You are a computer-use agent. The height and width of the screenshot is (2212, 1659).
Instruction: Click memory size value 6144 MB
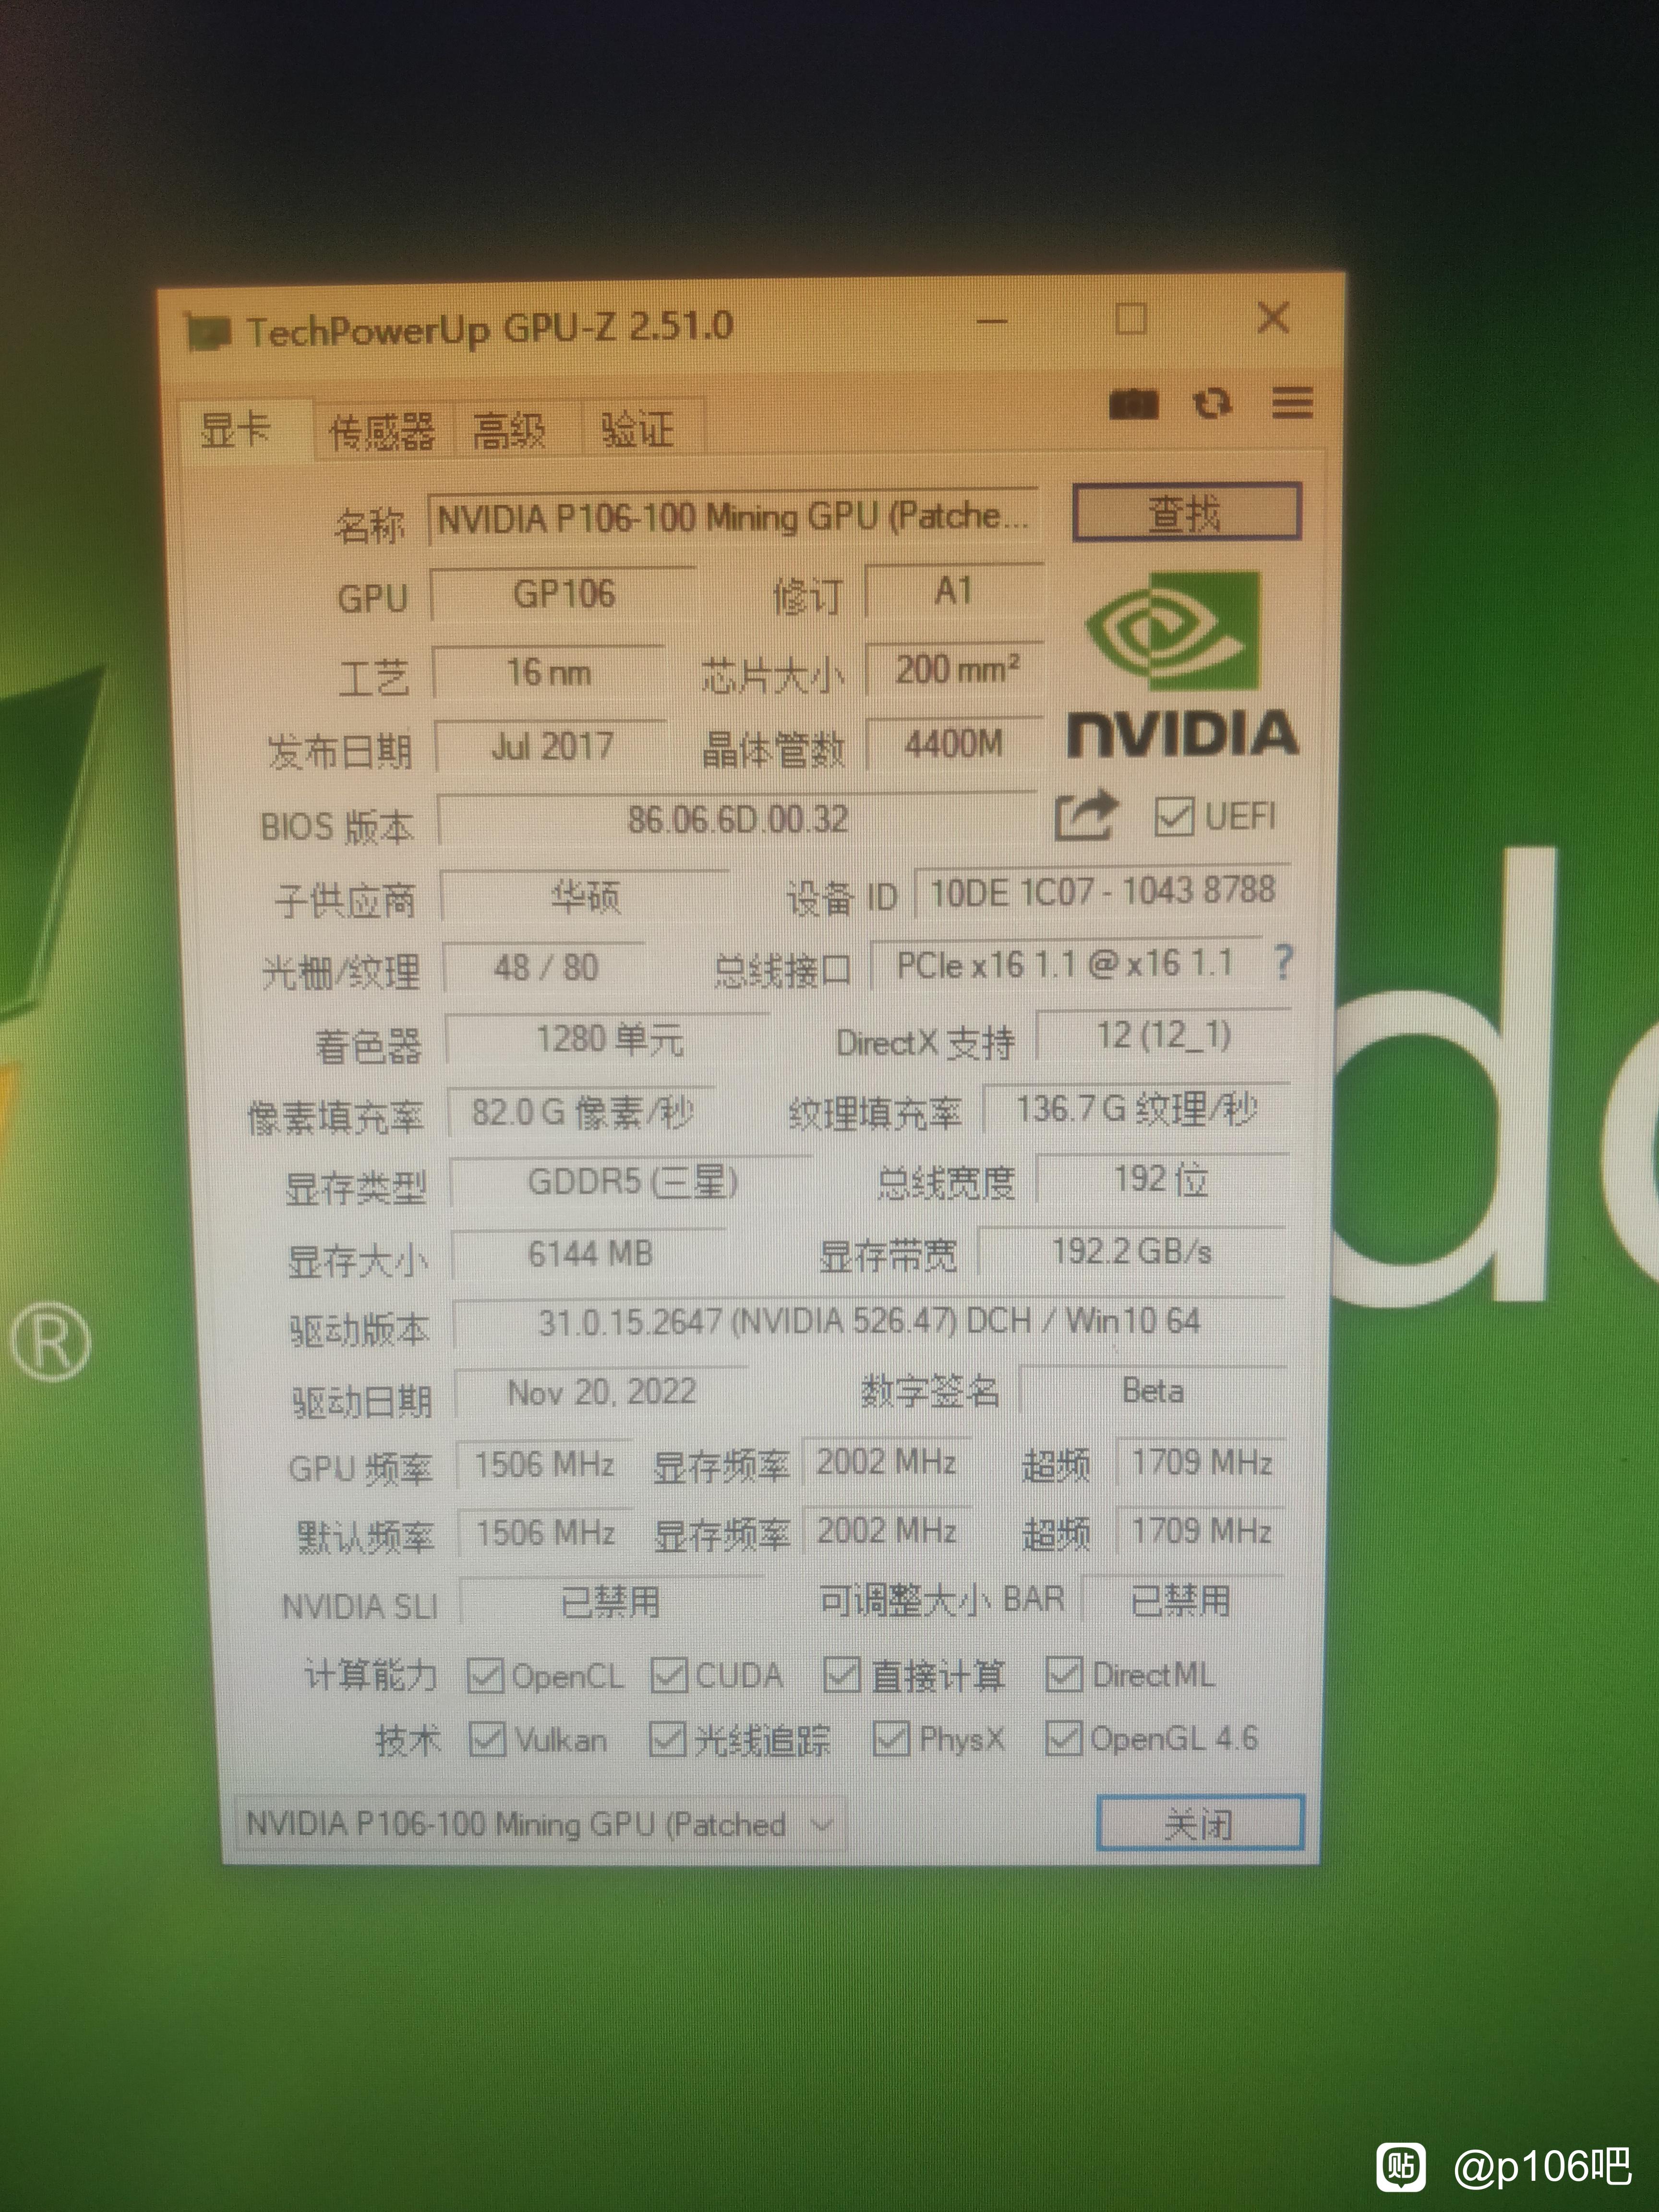click(x=590, y=1253)
